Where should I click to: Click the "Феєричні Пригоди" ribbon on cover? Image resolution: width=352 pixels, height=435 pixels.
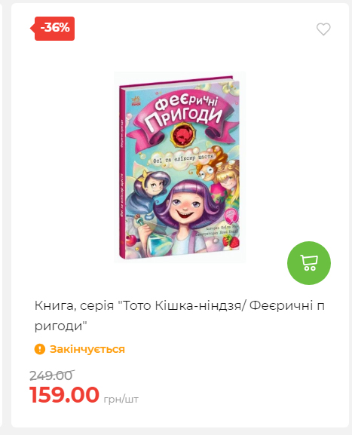pyautogui.click(x=183, y=117)
